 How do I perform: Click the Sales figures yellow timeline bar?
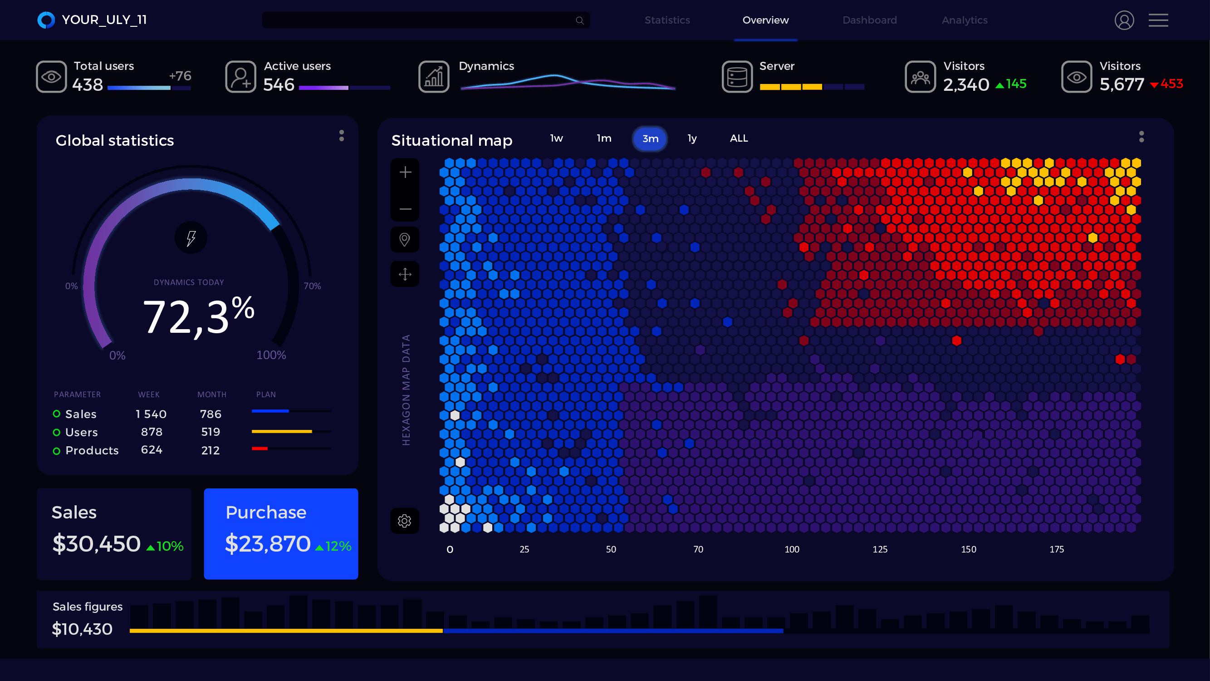pyautogui.click(x=286, y=631)
